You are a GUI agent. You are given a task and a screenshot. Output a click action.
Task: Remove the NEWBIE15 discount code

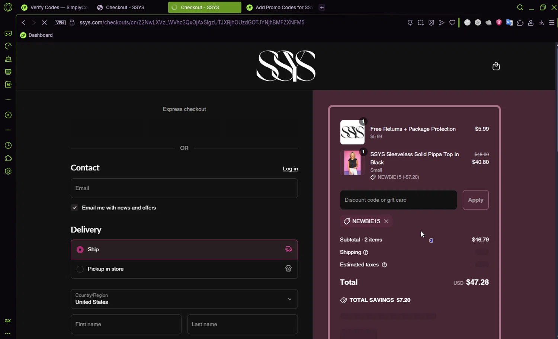click(x=387, y=221)
